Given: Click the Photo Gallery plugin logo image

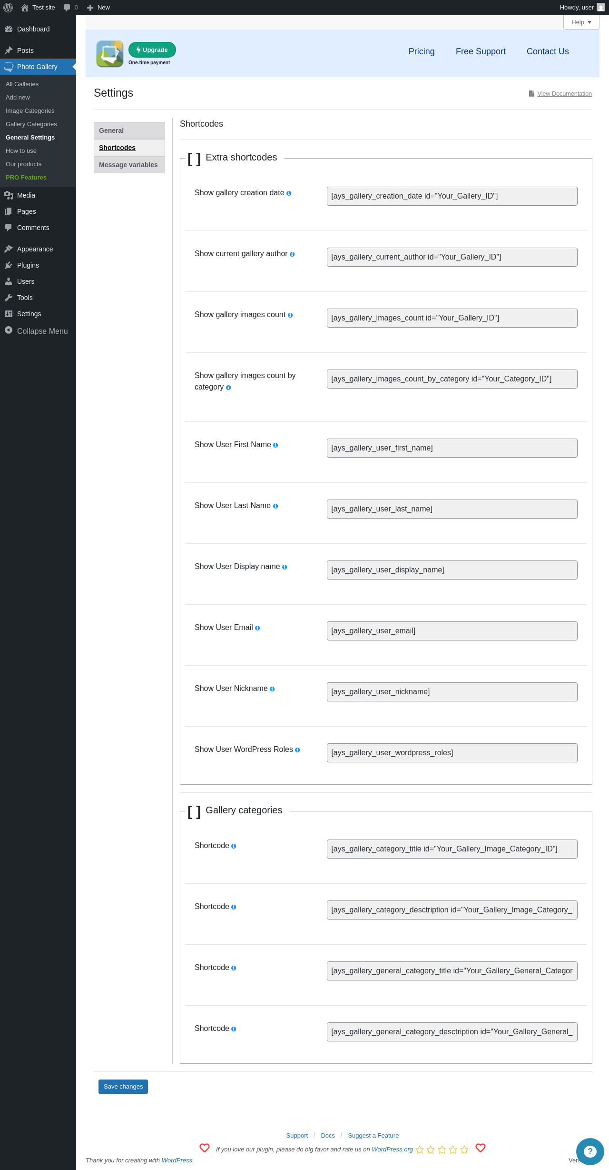Looking at the screenshot, I should pos(110,54).
